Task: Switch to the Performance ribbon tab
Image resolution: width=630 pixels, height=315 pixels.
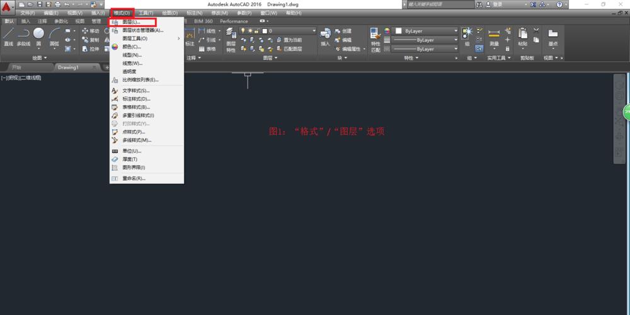Action: point(234,21)
